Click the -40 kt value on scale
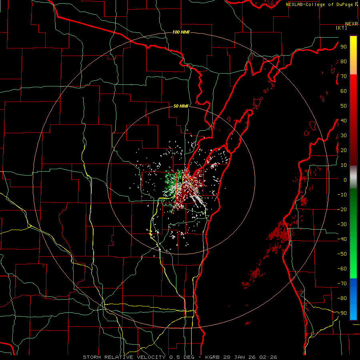Screen dimensions: 360x360 click(342, 239)
